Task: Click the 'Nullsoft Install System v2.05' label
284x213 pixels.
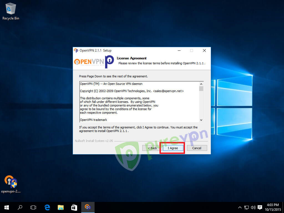Action: (94, 141)
